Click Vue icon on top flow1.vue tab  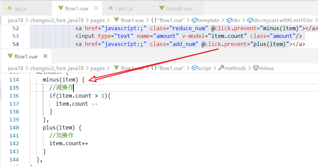tap(61, 8)
